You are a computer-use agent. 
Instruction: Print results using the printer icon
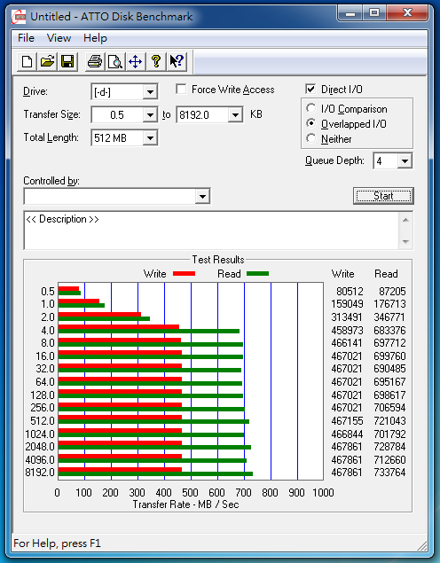(x=95, y=61)
